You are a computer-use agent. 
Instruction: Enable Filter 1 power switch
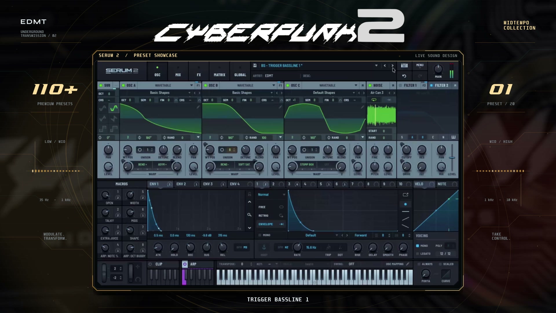point(400,85)
